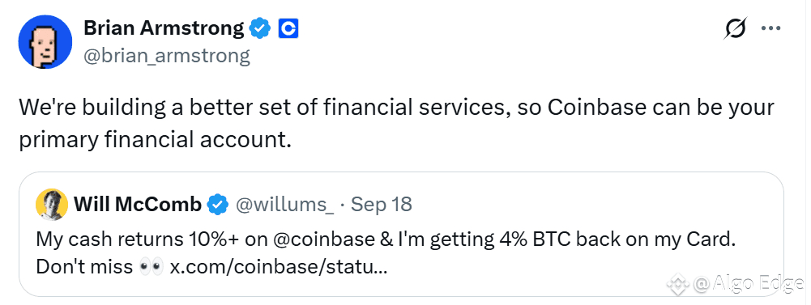Click the watermark diamond logo before Algo Edge
The height and width of the screenshot is (305, 811).
point(677,284)
